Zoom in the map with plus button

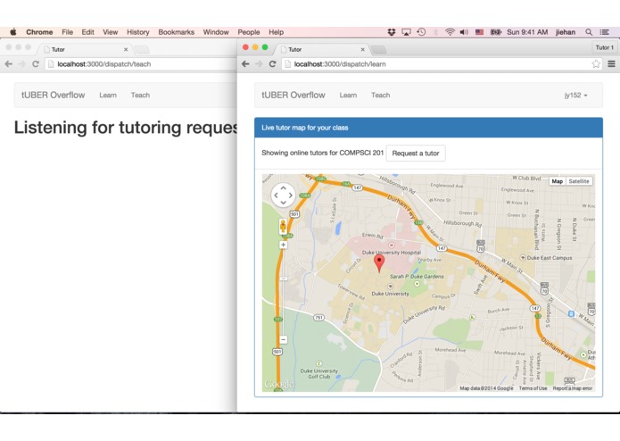(283, 245)
